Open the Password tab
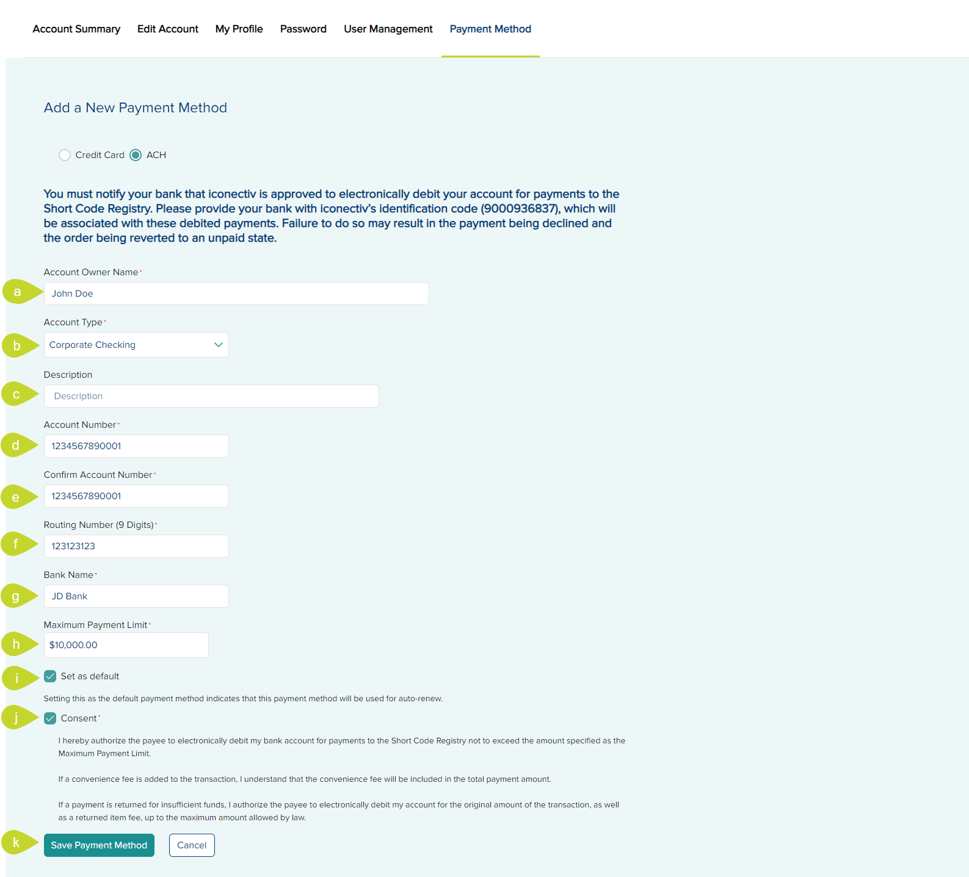 303,29
